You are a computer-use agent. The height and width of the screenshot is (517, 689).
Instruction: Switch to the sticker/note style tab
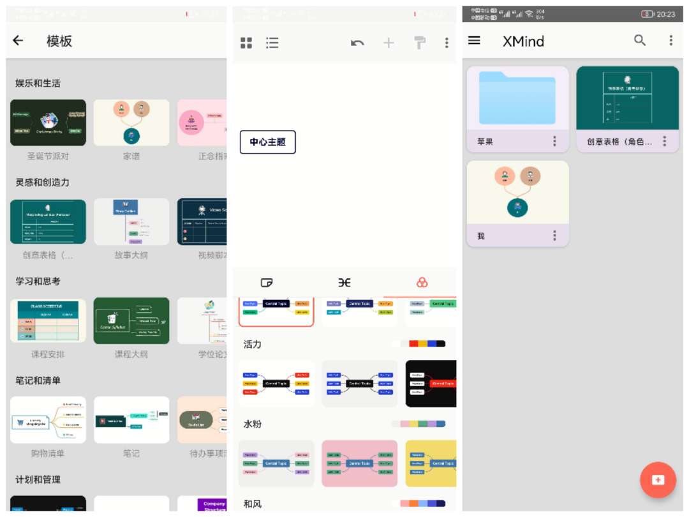click(267, 283)
